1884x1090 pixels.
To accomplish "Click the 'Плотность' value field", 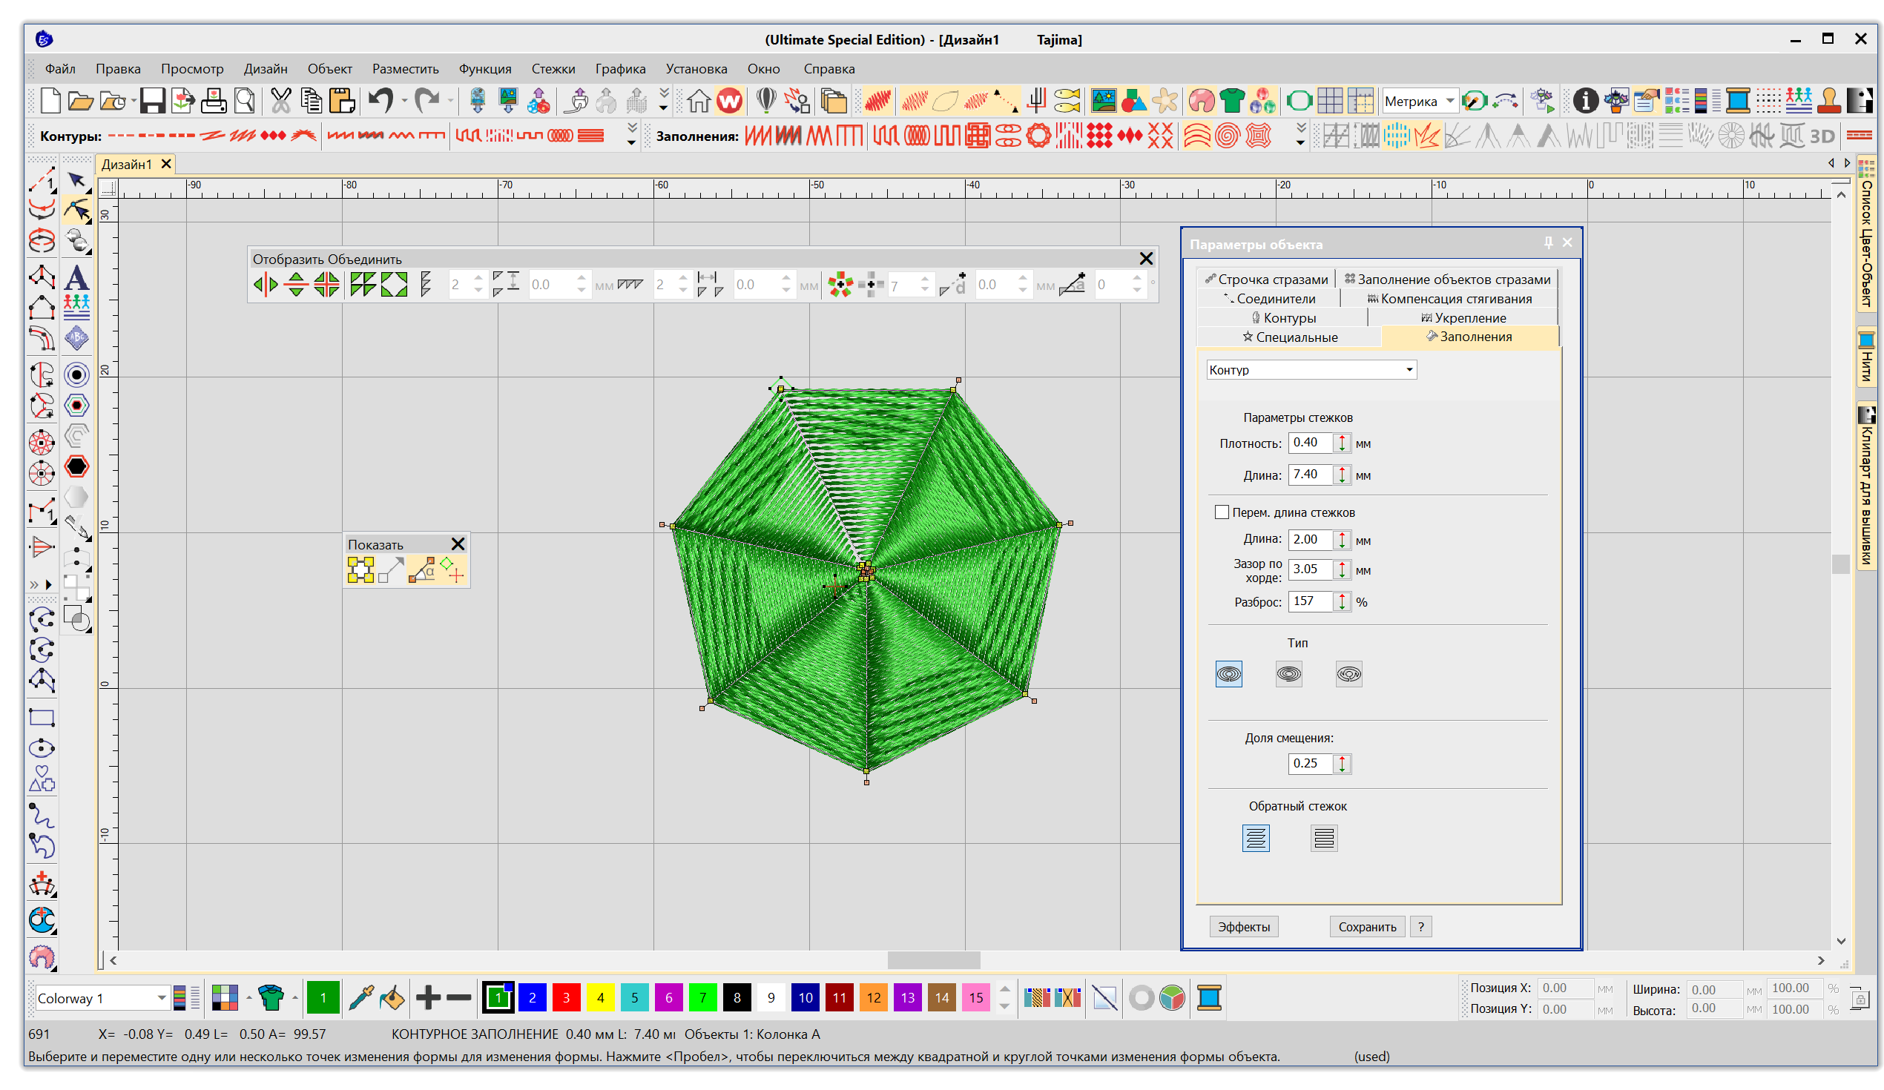I will [x=1310, y=443].
